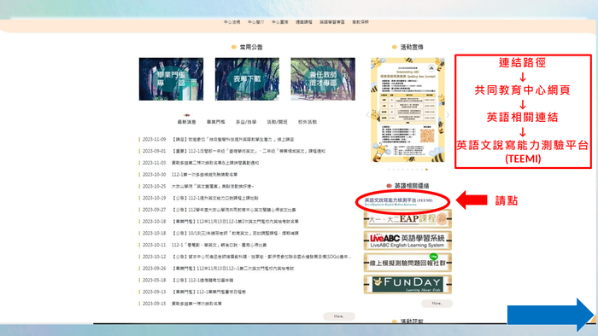Switch to the 活動/競賽 tab
Screen dimensions: 598x336
[277, 122]
